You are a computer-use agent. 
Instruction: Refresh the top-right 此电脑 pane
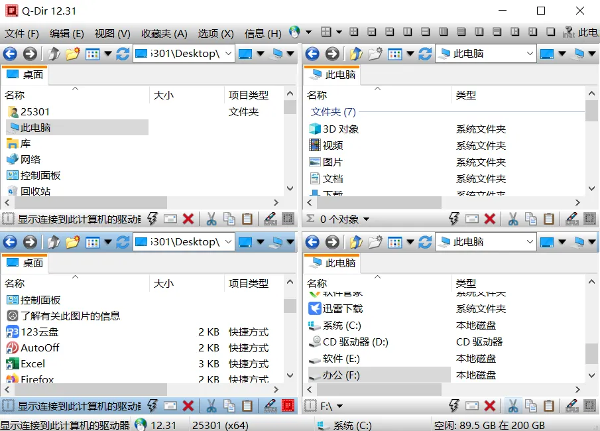(425, 54)
